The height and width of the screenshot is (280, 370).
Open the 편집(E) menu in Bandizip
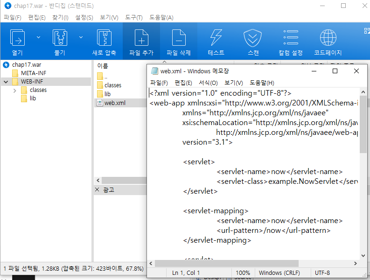click(x=37, y=17)
